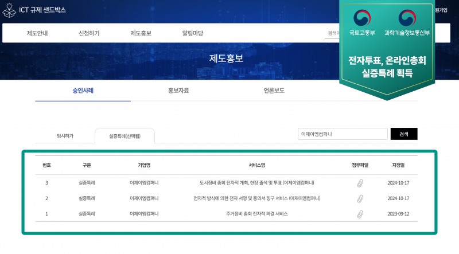Click the 번호 column header
Image resolution: width=459 pixels, height=254 pixels.
click(x=47, y=165)
